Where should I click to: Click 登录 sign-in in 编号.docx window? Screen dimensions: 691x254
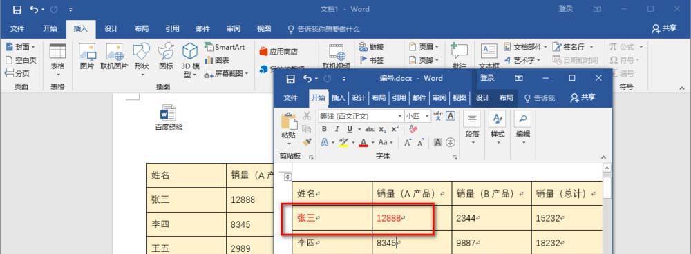487,78
